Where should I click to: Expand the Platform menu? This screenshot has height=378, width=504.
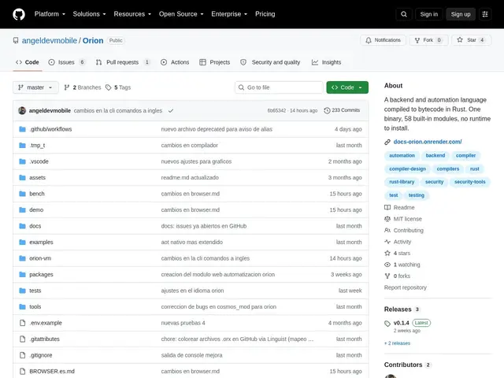50,14
